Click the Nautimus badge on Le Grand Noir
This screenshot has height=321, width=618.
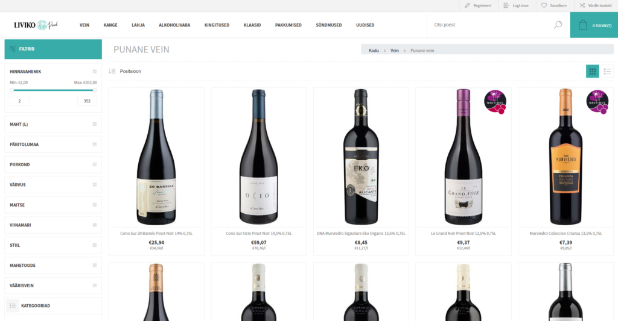pos(495,102)
